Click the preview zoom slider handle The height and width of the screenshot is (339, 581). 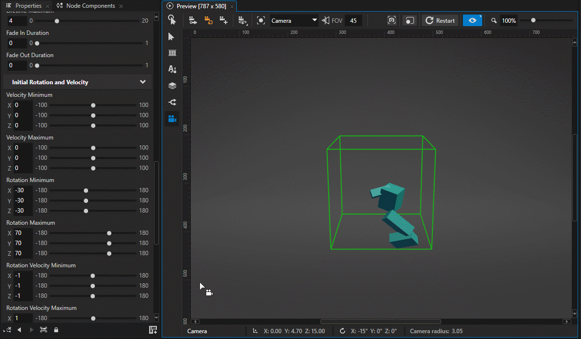pos(533,20)
